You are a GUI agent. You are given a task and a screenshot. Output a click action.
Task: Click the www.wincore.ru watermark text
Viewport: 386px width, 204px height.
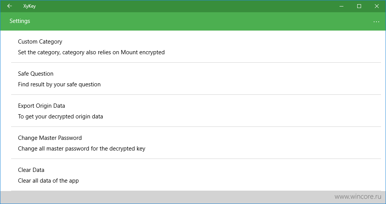coord(358,197)
